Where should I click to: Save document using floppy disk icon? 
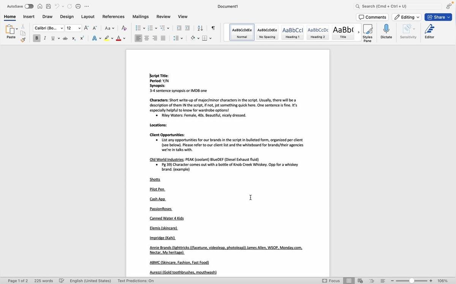tap(48, 6)
